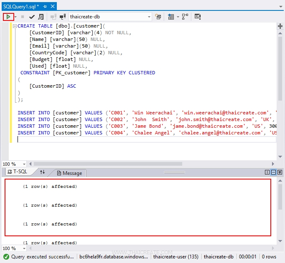Open the thaicreate-db database dropdown

149,17
